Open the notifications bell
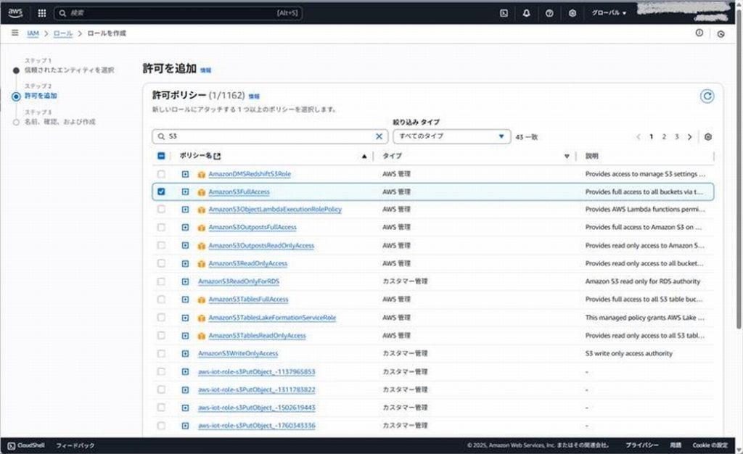The height and width of the screenshot is (454, 743). pos(527,13)
